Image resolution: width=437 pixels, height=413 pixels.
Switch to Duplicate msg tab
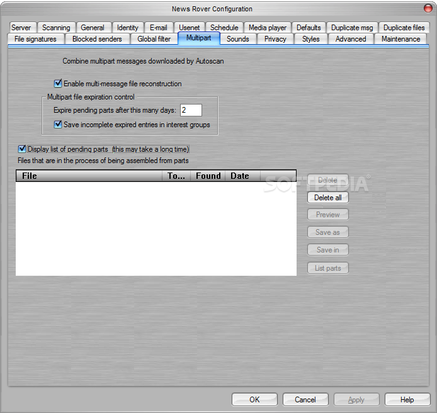point(352,28)
